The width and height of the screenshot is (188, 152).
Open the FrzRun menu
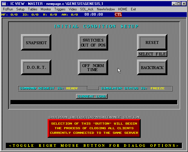point(8,9)
